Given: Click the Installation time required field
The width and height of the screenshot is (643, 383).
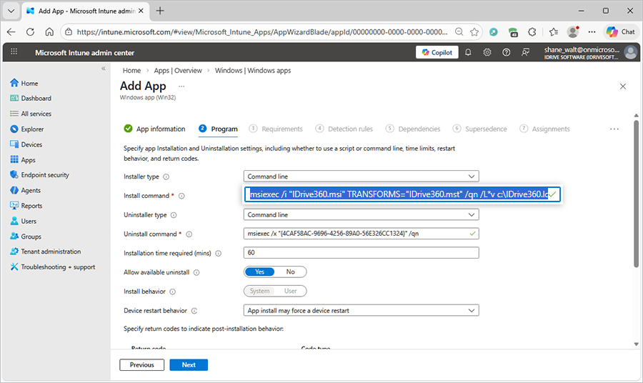Looking at the screenshot, I should point(361,253).
